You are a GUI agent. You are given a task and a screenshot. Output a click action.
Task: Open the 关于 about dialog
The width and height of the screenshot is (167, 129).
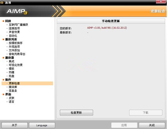click(x=14, y=125)
